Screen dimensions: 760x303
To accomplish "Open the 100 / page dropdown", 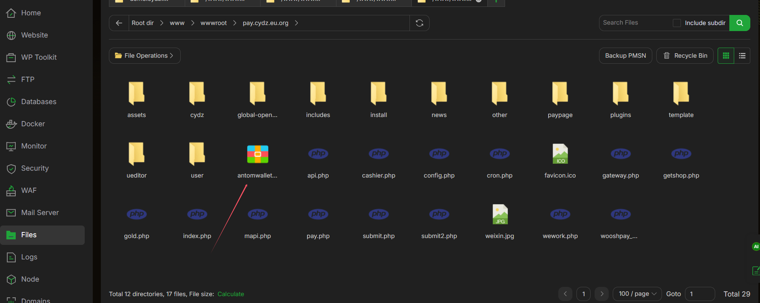I will pyautogui.click(x=637, y=294).
